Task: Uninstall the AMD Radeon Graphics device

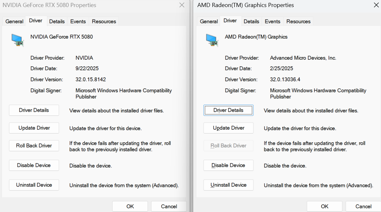Action: coord(228,185)
